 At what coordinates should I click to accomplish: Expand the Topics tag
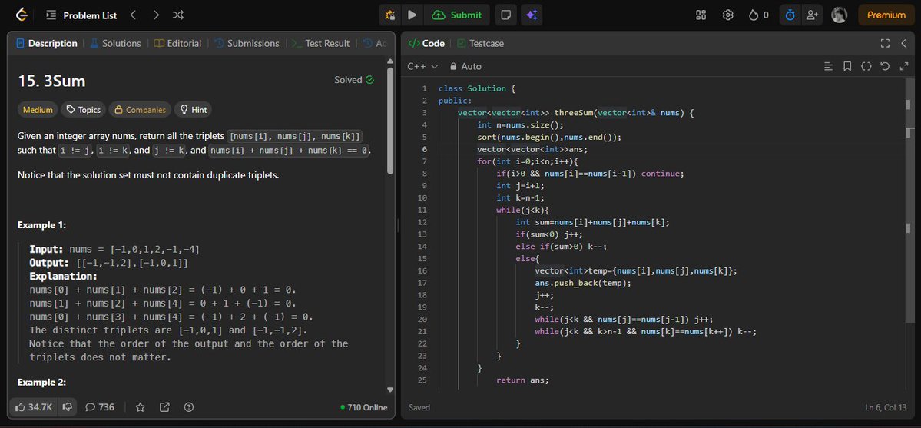tap(84, 109)
